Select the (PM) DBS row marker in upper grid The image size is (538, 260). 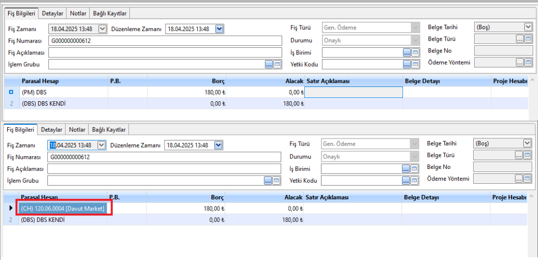click(11, 92)
